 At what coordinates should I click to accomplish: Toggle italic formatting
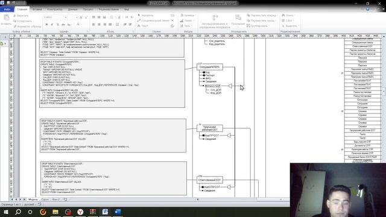52,25
